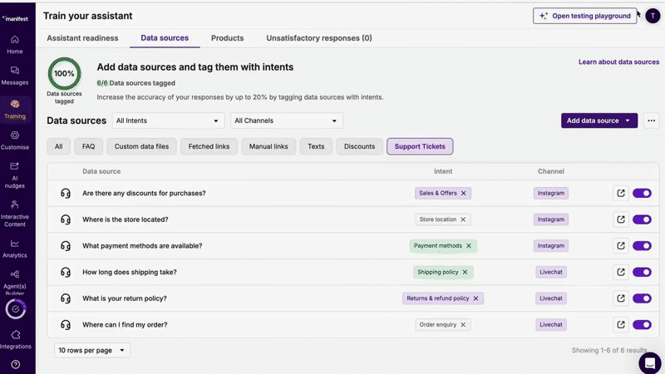Open the All Channels filter dropdown

click(286, 121)
